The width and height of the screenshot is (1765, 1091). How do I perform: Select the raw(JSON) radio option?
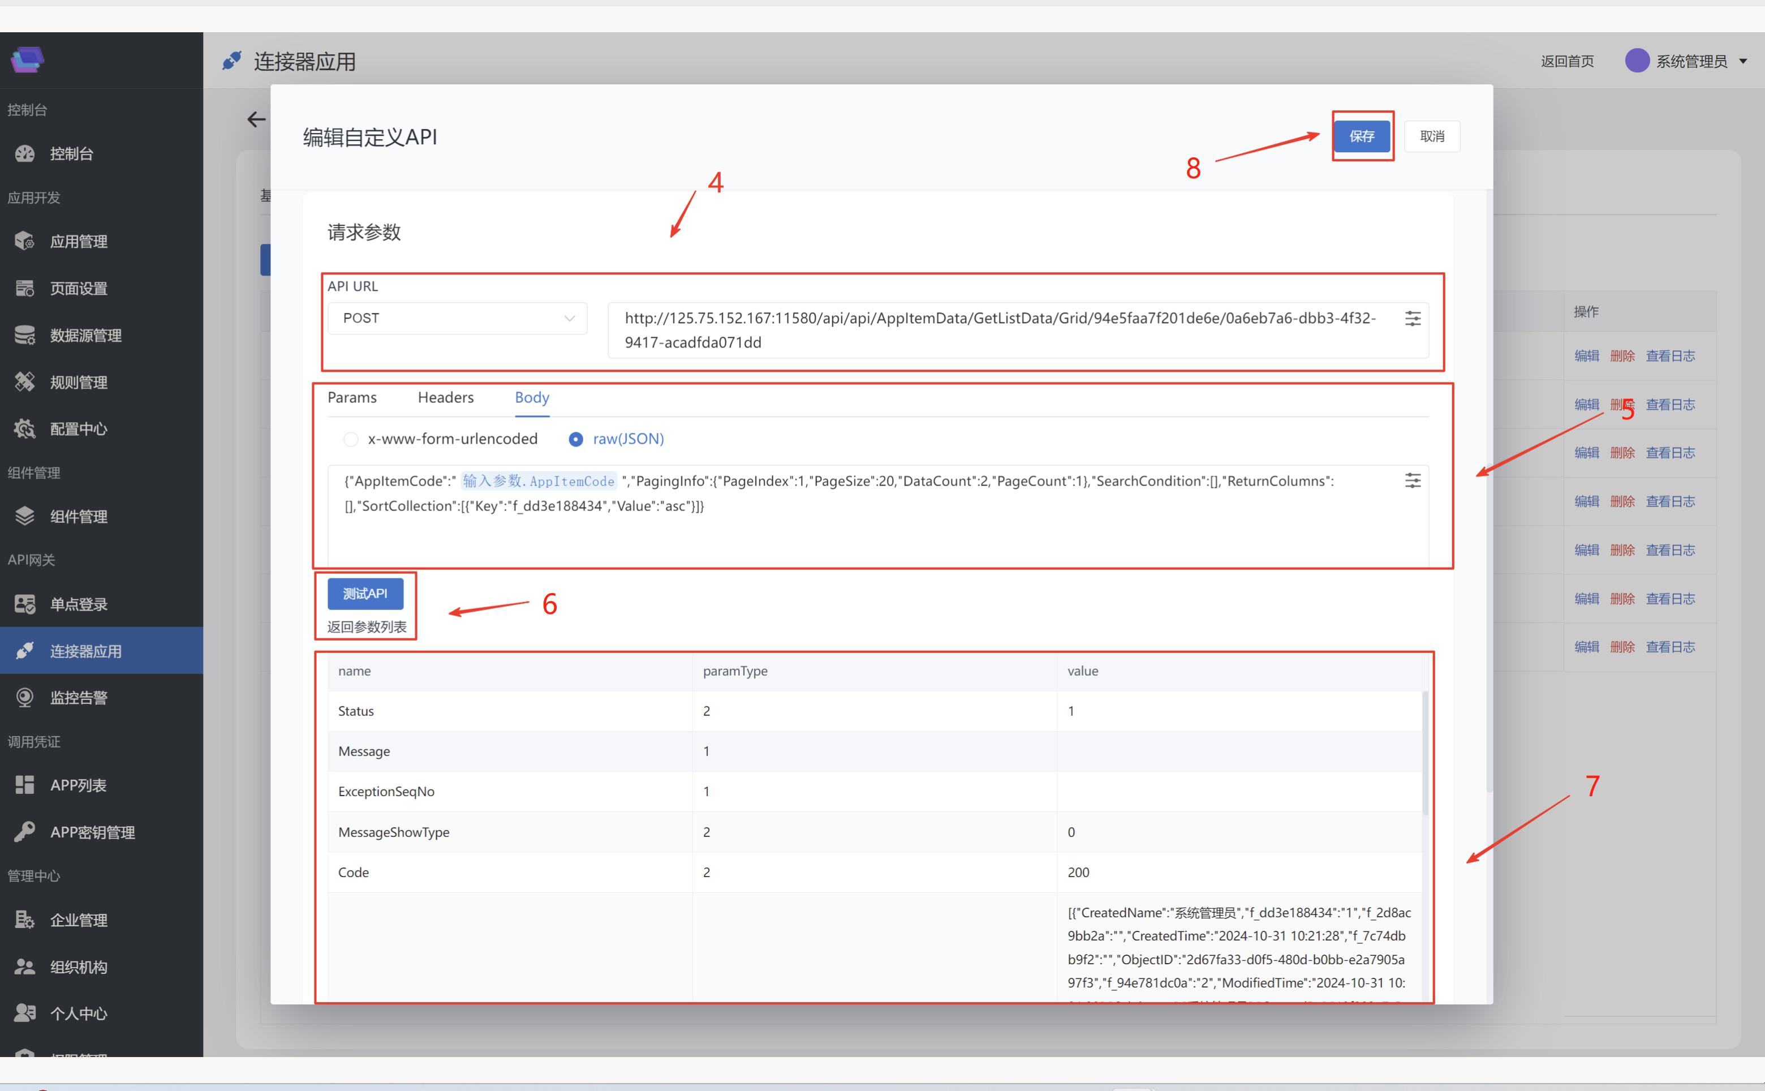coord(575,439)
